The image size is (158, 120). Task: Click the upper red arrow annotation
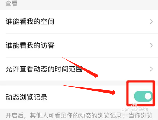click(80, 68)
